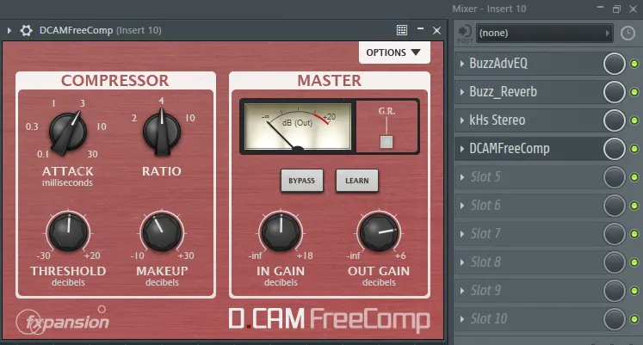The height and width of the screenshot is (345, 643).
Task: Minimize the DCAMFreeComp plugin window
Action: [x=420, y=28]
